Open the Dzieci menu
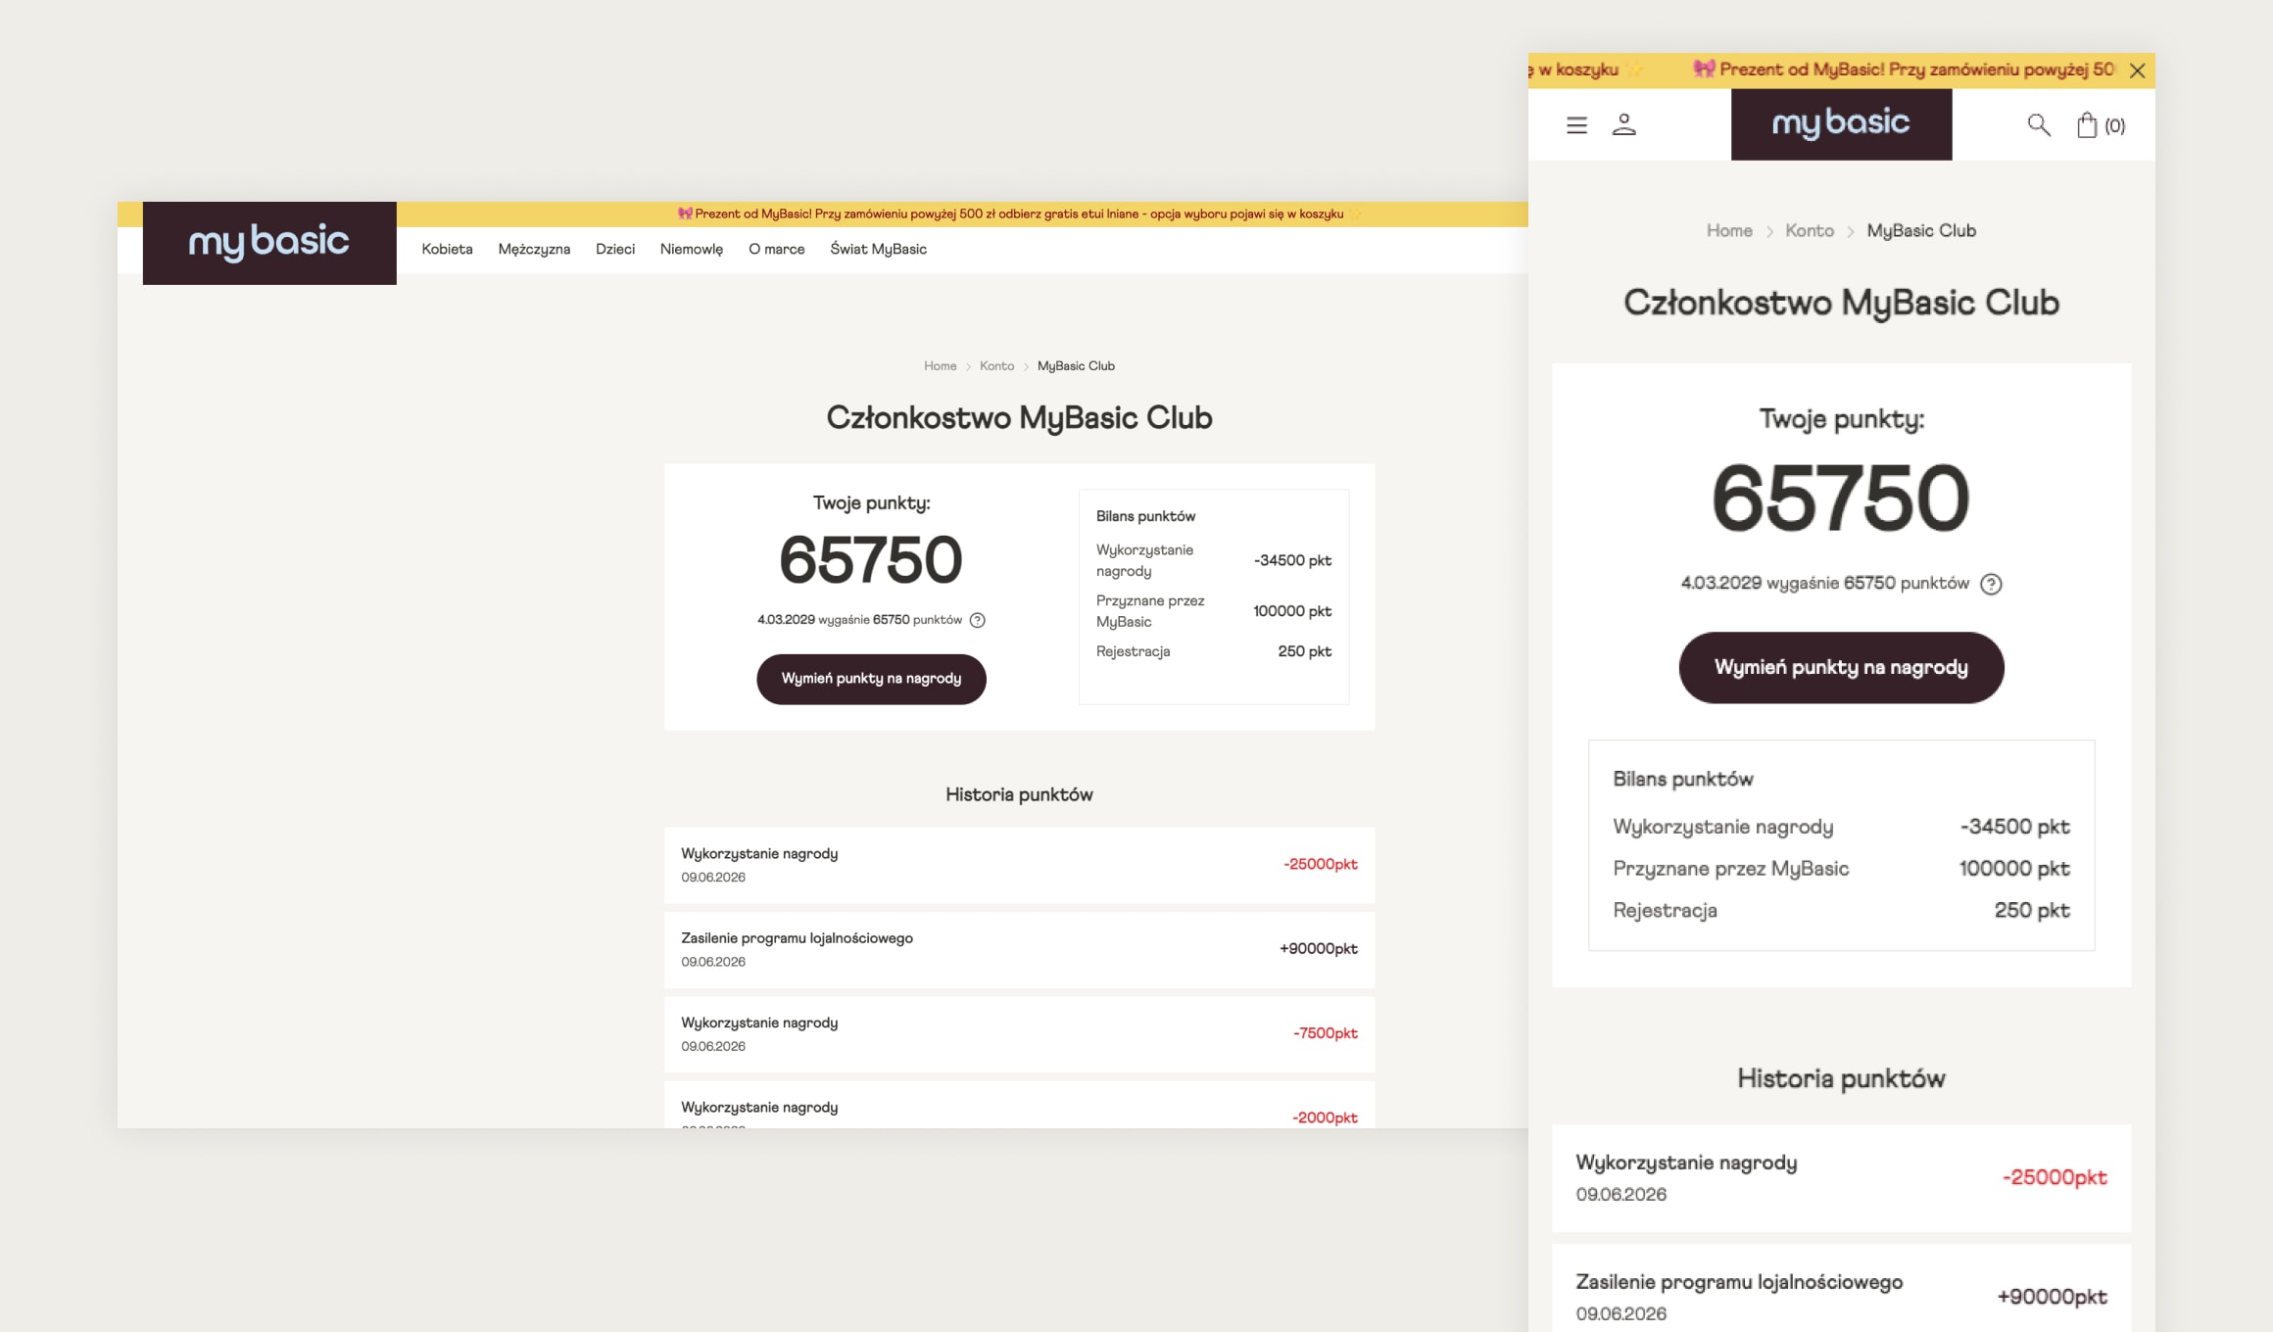This screenshot has width=2273, height=1332. pyautogui.click(x=615, y=249)
